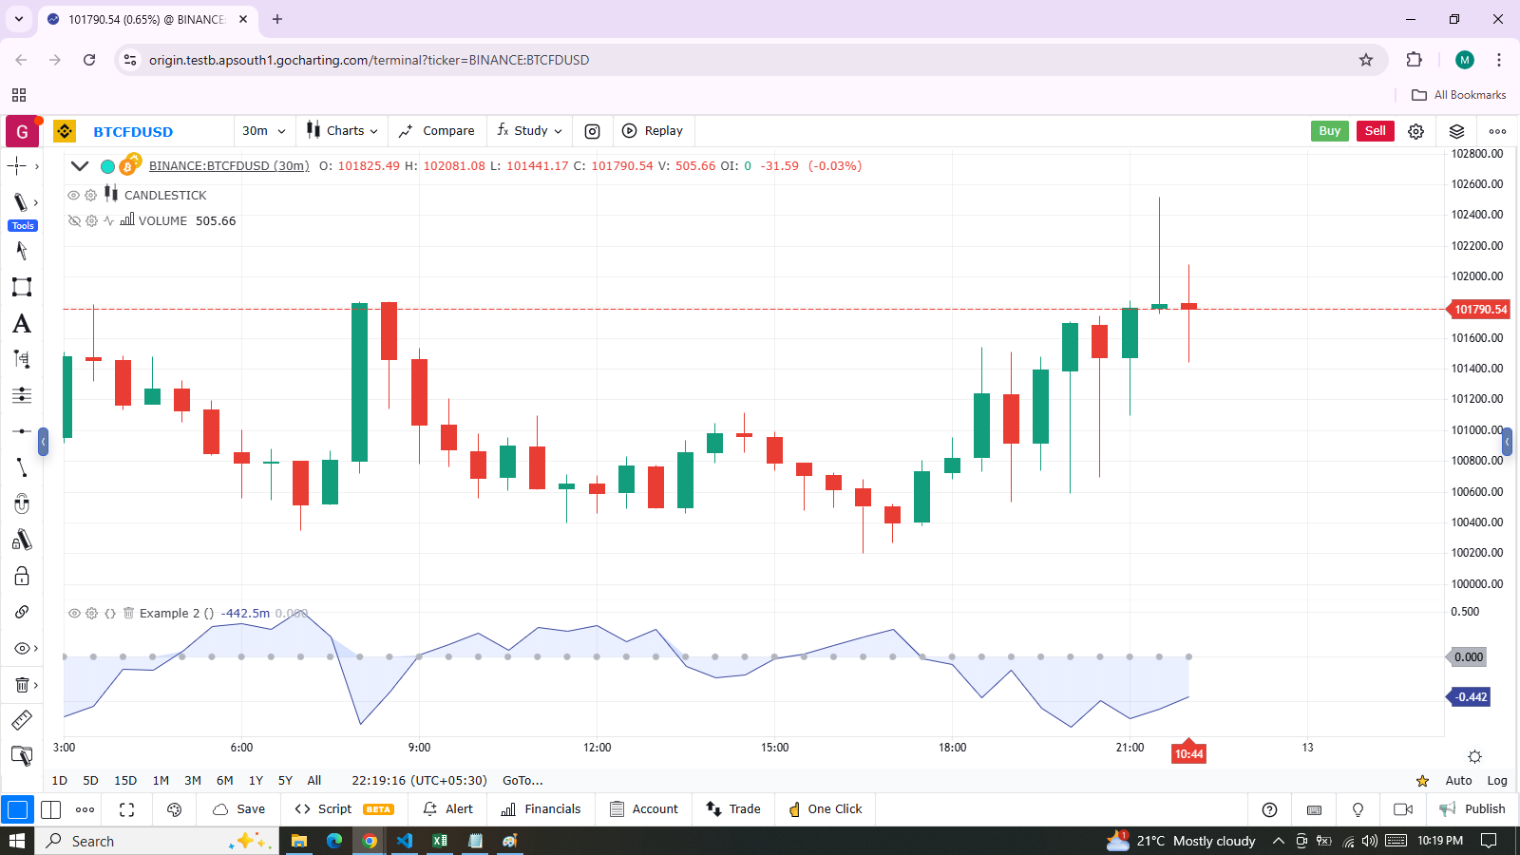Toggle visibility of Example 2 indicator
Image resolution: width=1520 pixels, height=855 pixels.
[x=73, y=613]
